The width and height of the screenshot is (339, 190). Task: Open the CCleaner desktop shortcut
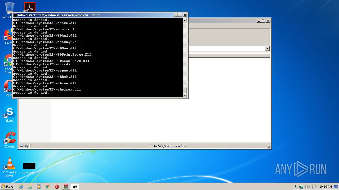[x=10, y=140]
